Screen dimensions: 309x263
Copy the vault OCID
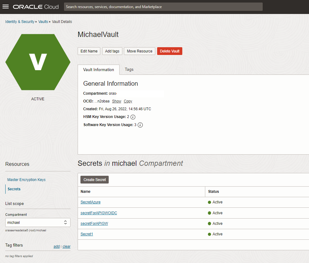pos(128,101)
